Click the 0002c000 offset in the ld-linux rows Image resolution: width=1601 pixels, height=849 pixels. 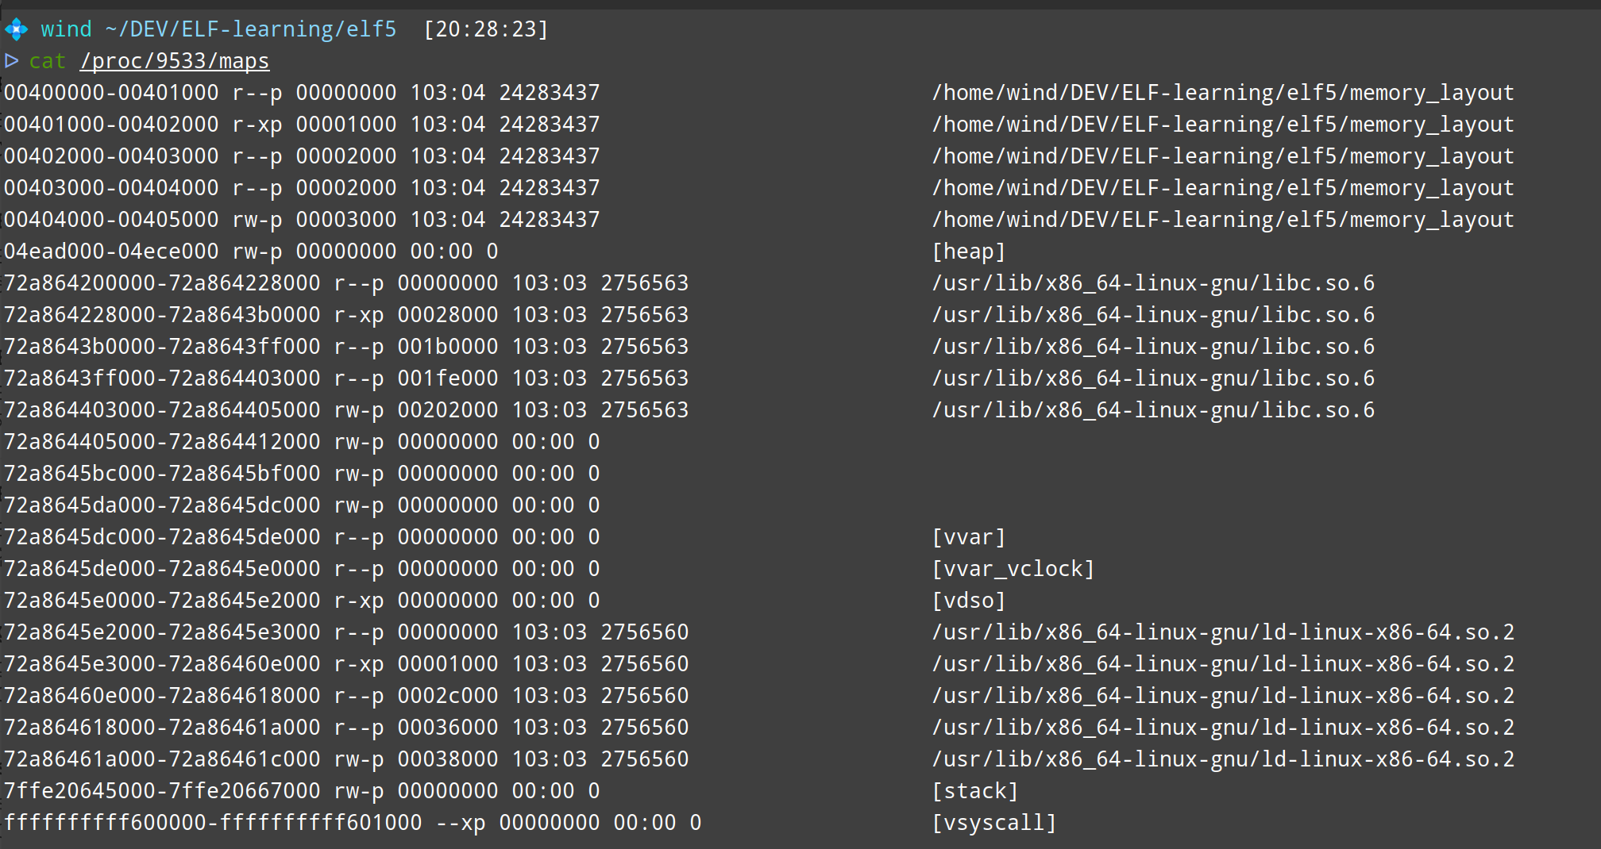coord(448,696)
